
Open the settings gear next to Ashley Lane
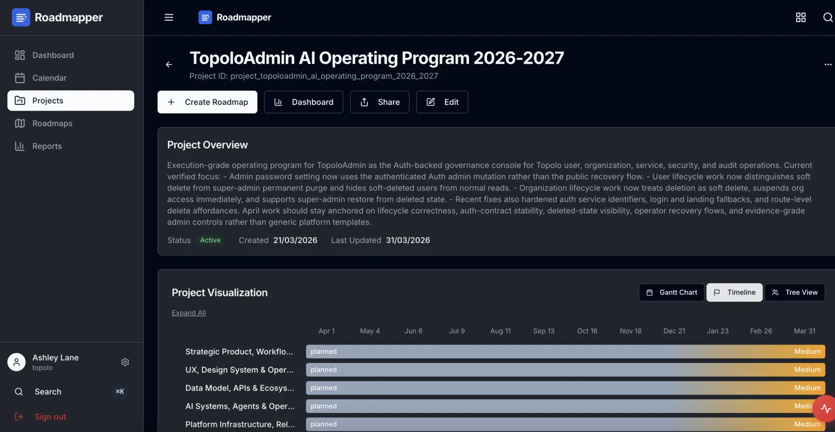[125, 362]
